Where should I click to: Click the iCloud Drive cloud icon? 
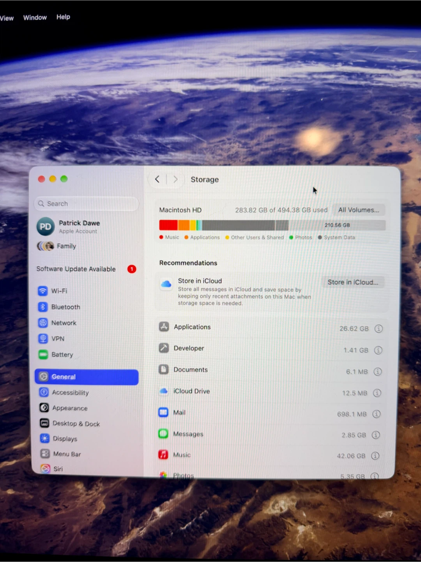pyautogui.click(x=164, y=391)
